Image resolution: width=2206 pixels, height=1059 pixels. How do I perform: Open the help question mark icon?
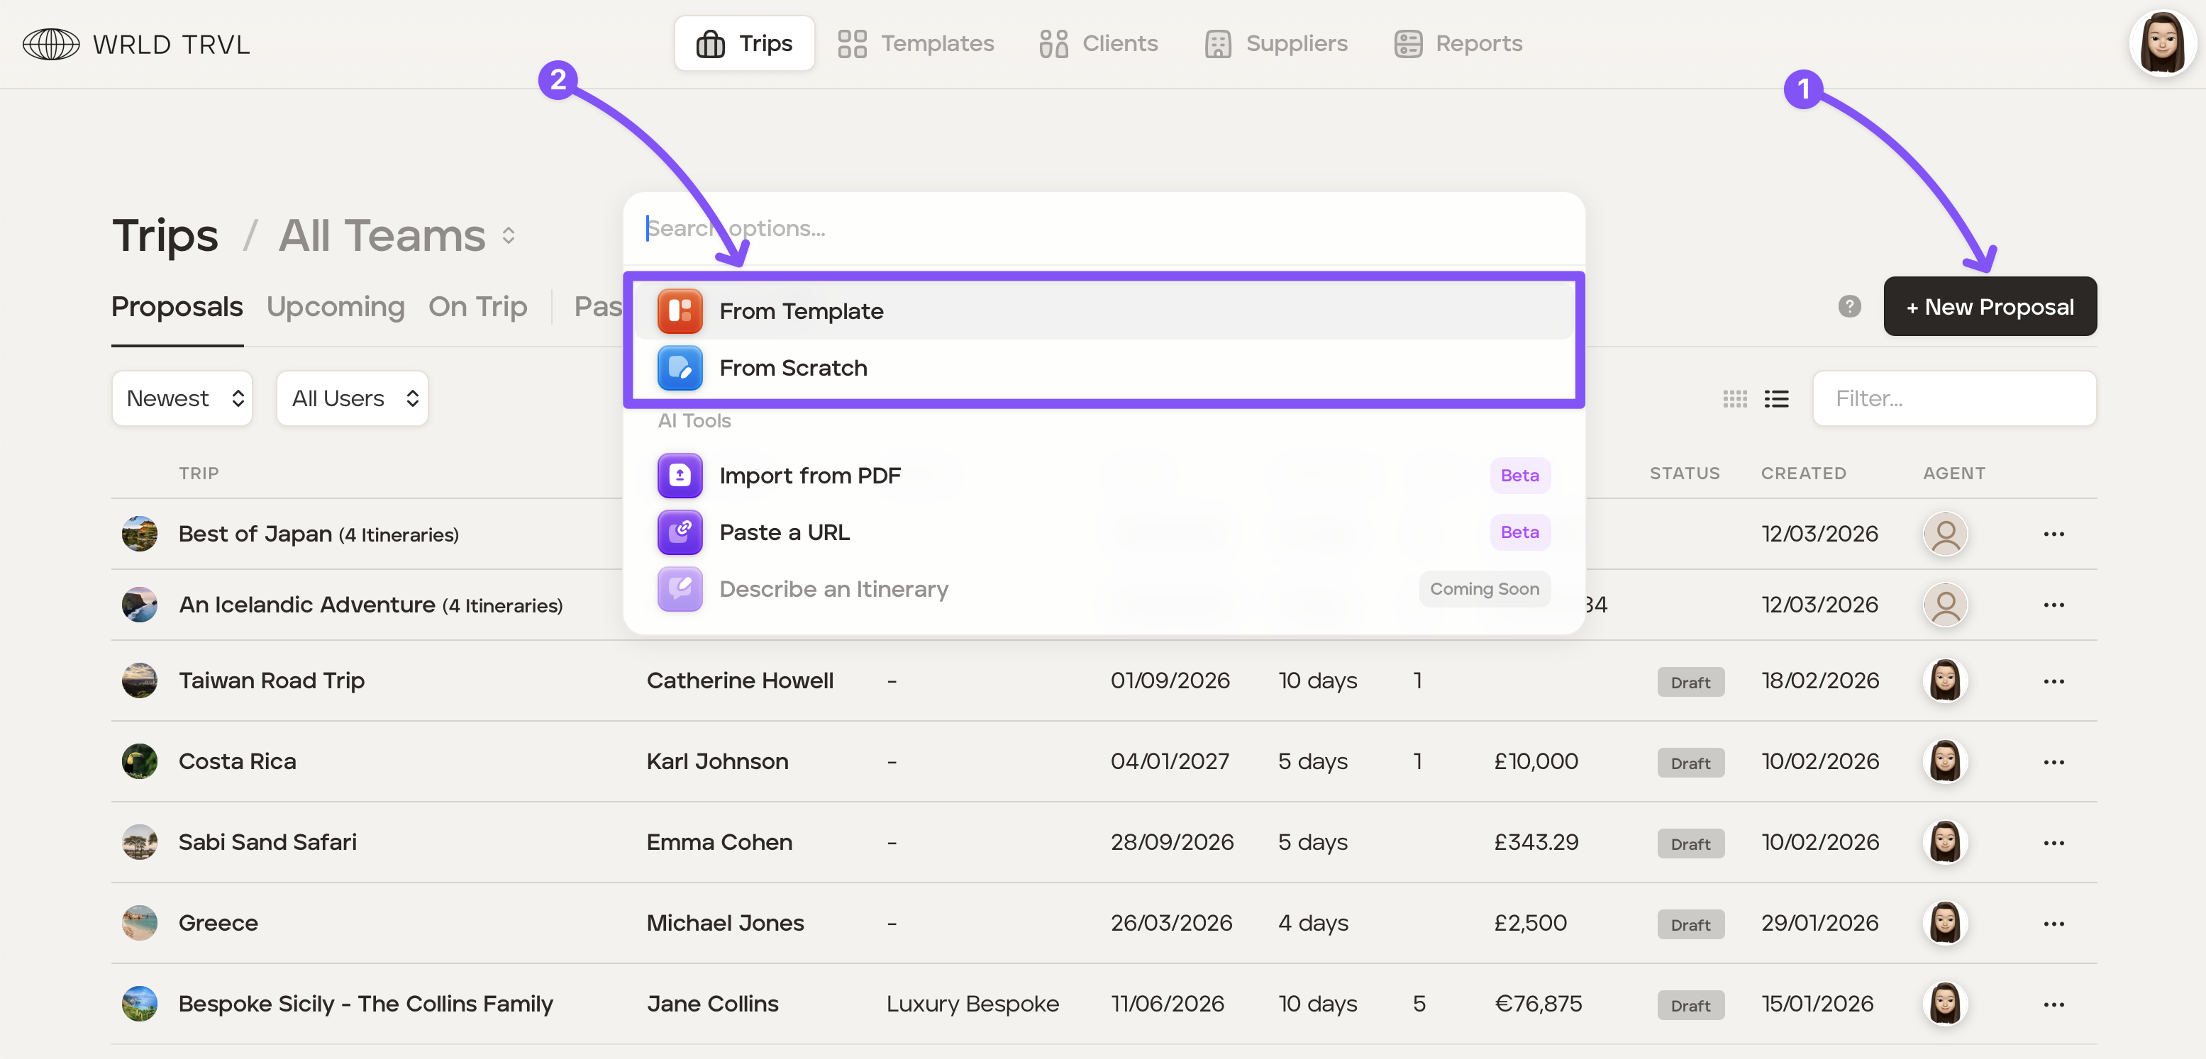(1849, 306)
